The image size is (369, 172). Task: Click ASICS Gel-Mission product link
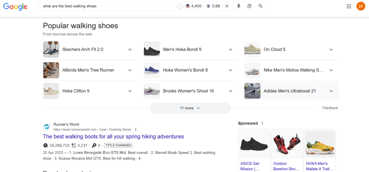pyautogui.click(x=250, y=166)
